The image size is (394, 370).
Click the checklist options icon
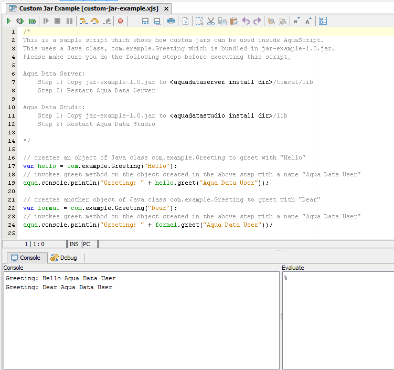tap(323, 21)
